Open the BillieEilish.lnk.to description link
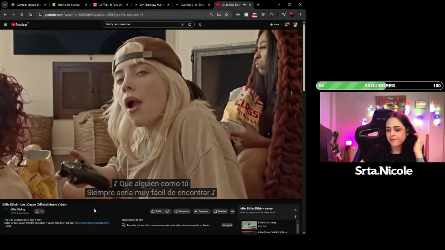 coord(92,223)
